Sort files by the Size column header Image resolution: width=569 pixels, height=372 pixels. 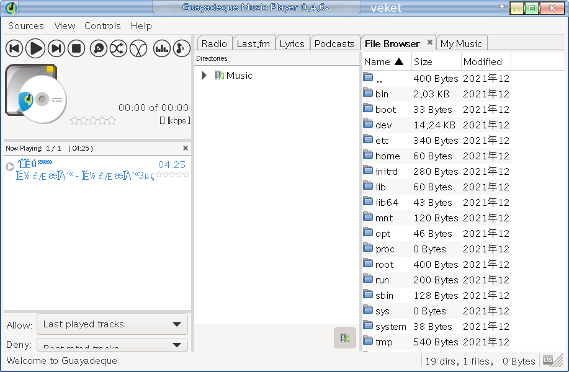[437, 61]
